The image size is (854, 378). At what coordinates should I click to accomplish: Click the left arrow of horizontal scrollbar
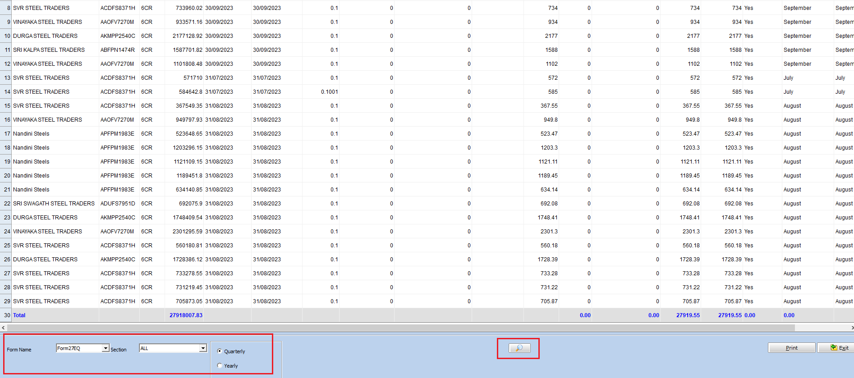pos(3,328)
